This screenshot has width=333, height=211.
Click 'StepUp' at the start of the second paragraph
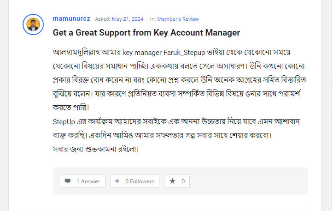pos(64,121)
